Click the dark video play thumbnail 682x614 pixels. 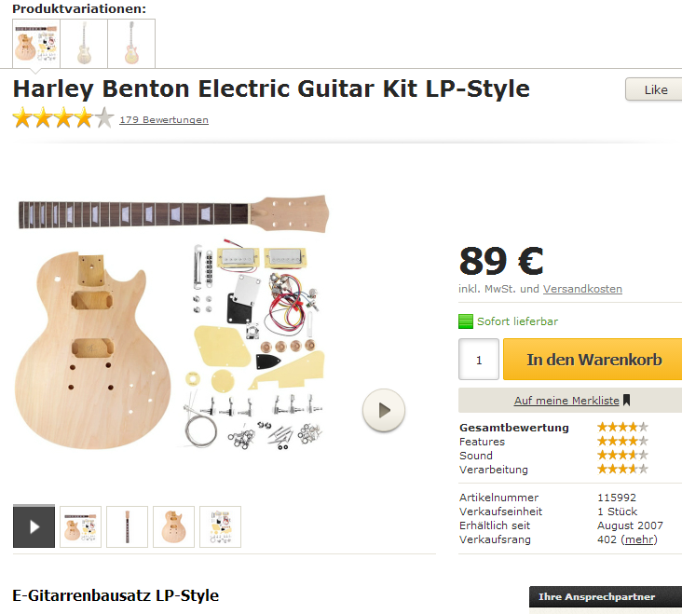34,526
